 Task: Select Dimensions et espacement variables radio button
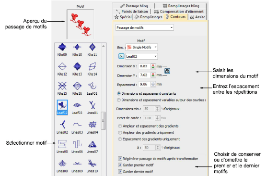tap(119, 100)
